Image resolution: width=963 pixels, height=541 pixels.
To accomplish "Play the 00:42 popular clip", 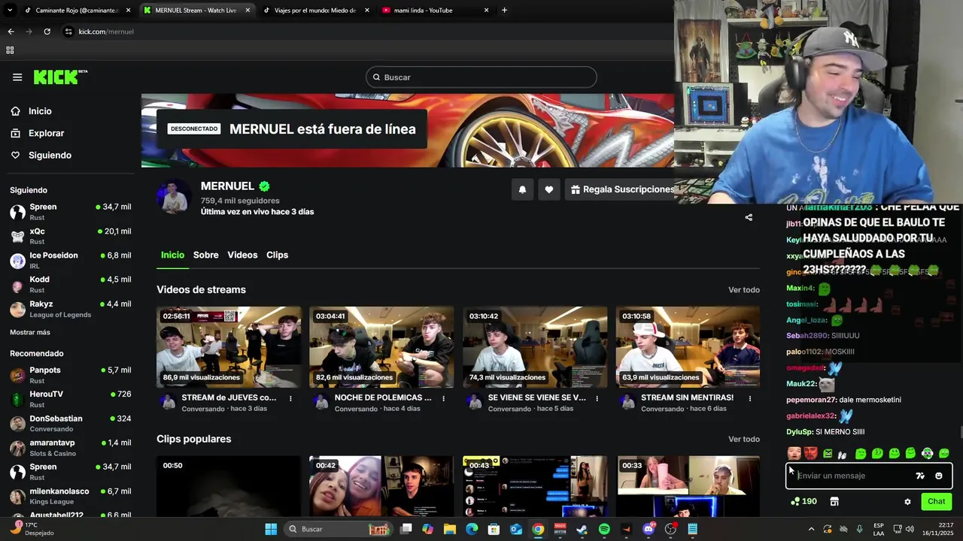I will pyautogui.click(x=381, y=486).
